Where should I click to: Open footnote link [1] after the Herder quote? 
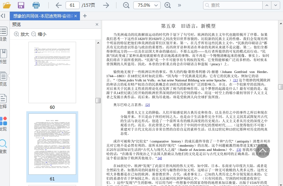pyautogui.click(x=235, y=80)
